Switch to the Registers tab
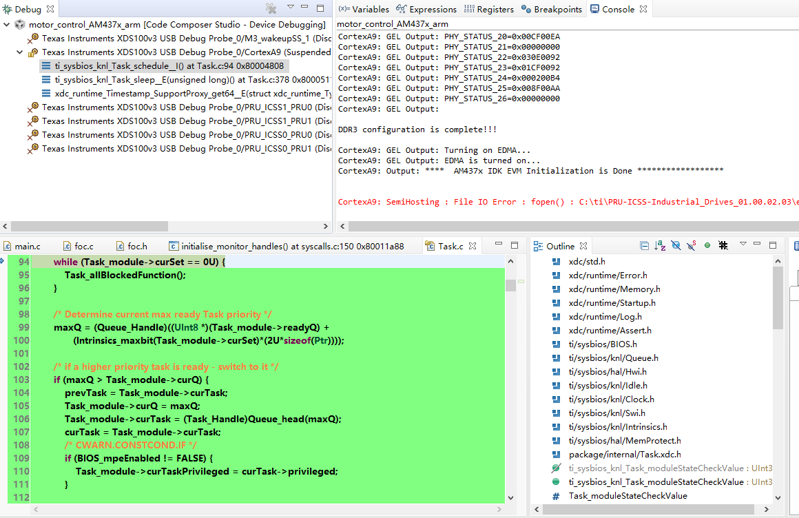The image size is (799, 518). tap(488, 9)
